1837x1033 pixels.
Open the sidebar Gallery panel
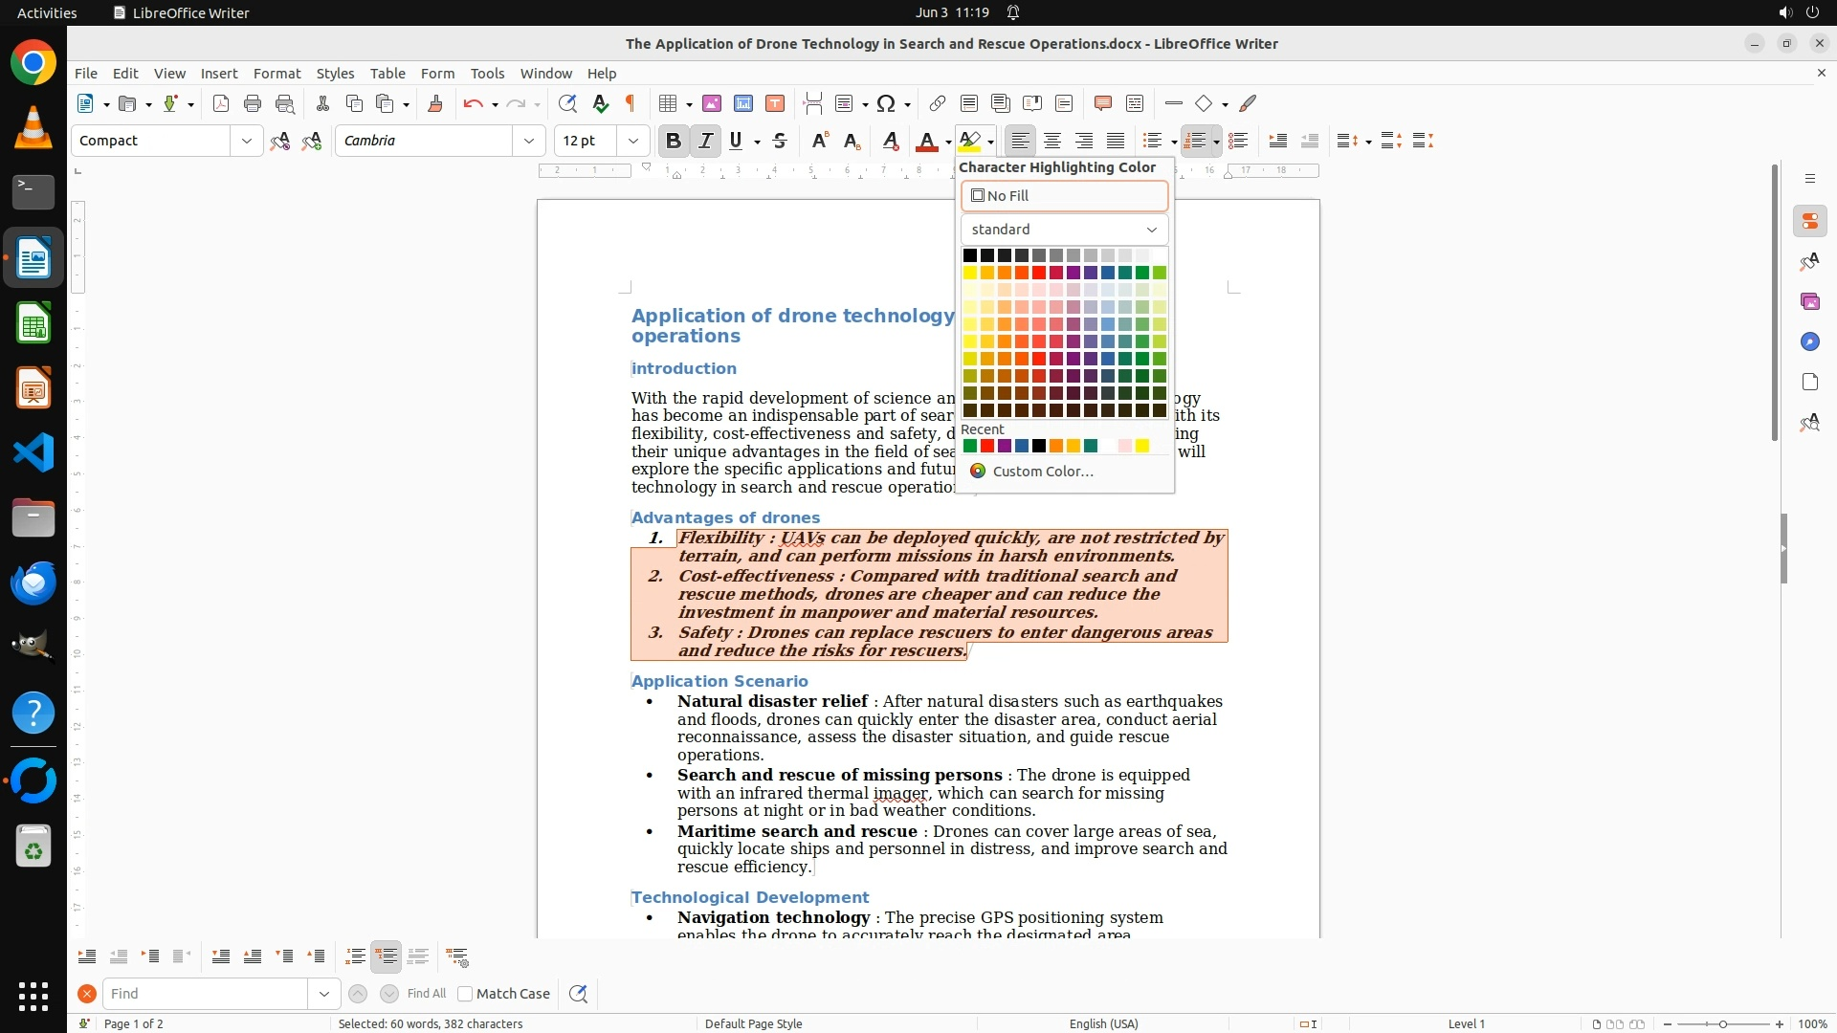pyautogui.click(x=1809, y=301)
